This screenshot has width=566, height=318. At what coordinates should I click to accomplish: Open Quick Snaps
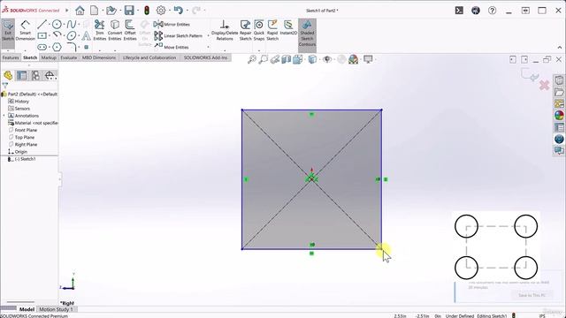[259, 30]
